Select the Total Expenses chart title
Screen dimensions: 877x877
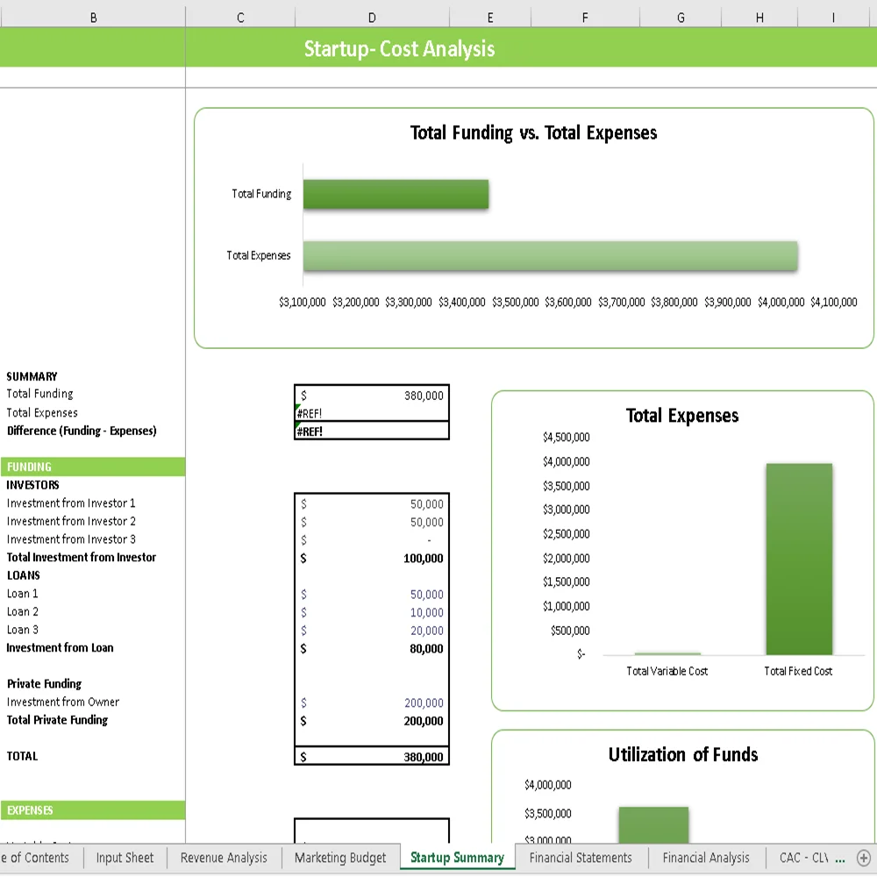pyautogui.click(x=681, y=416)
